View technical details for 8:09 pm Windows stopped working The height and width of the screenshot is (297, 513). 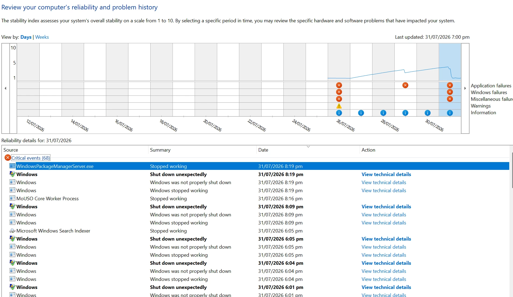click(384, 223)
